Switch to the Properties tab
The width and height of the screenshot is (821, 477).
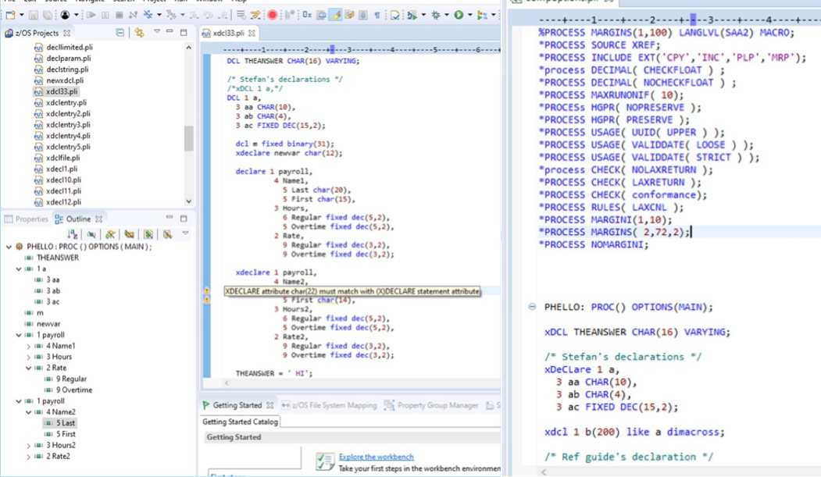27,219
